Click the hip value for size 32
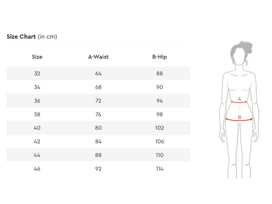The height and width of the screenshot is (204, 272). [159, 73]
